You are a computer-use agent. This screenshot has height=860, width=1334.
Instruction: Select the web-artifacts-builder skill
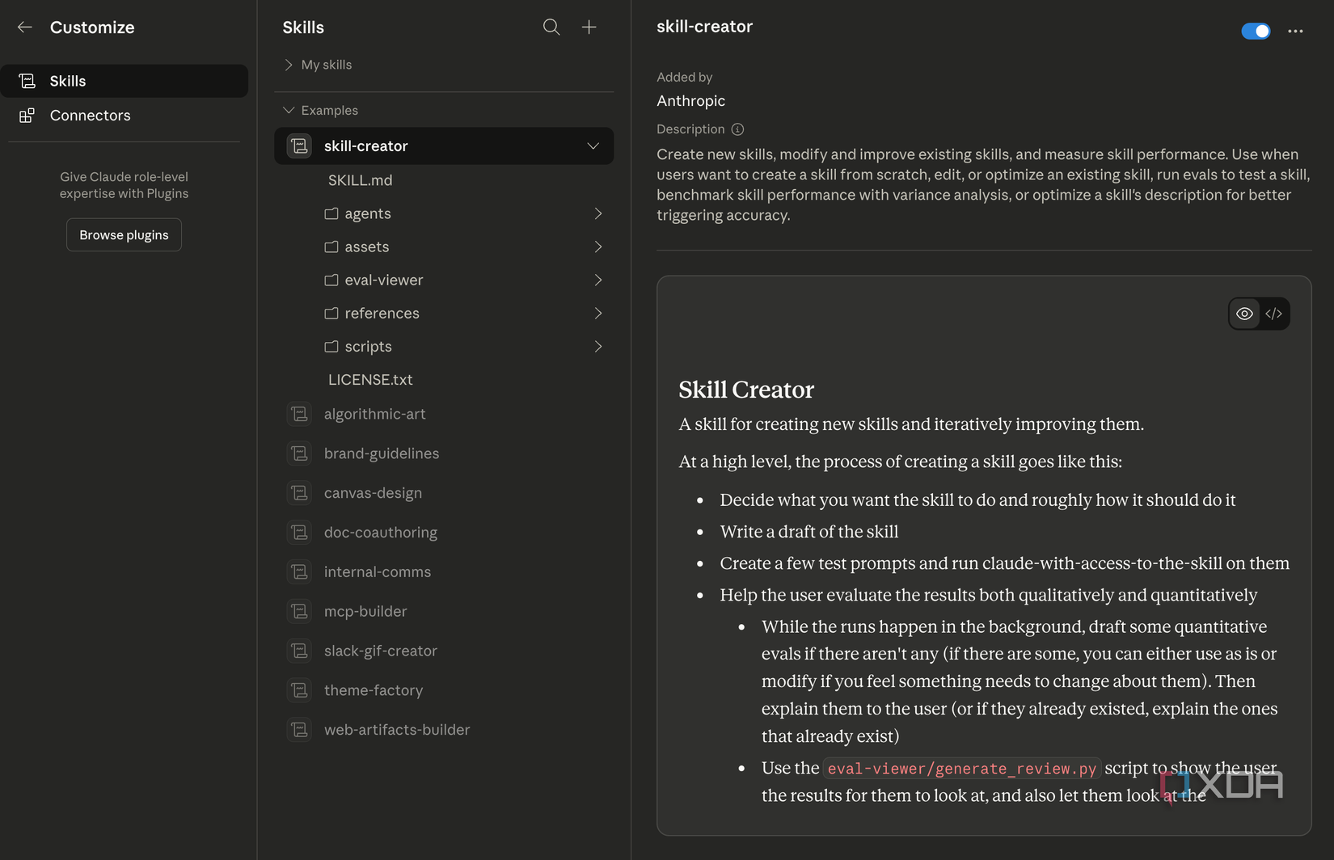(396, 730)
